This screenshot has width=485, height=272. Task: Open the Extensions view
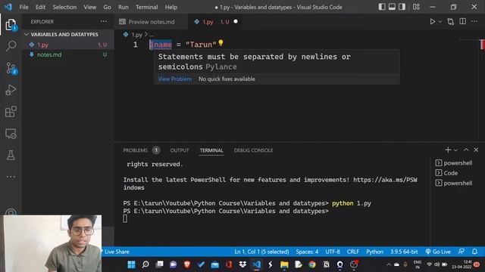(x=11, y=112)
